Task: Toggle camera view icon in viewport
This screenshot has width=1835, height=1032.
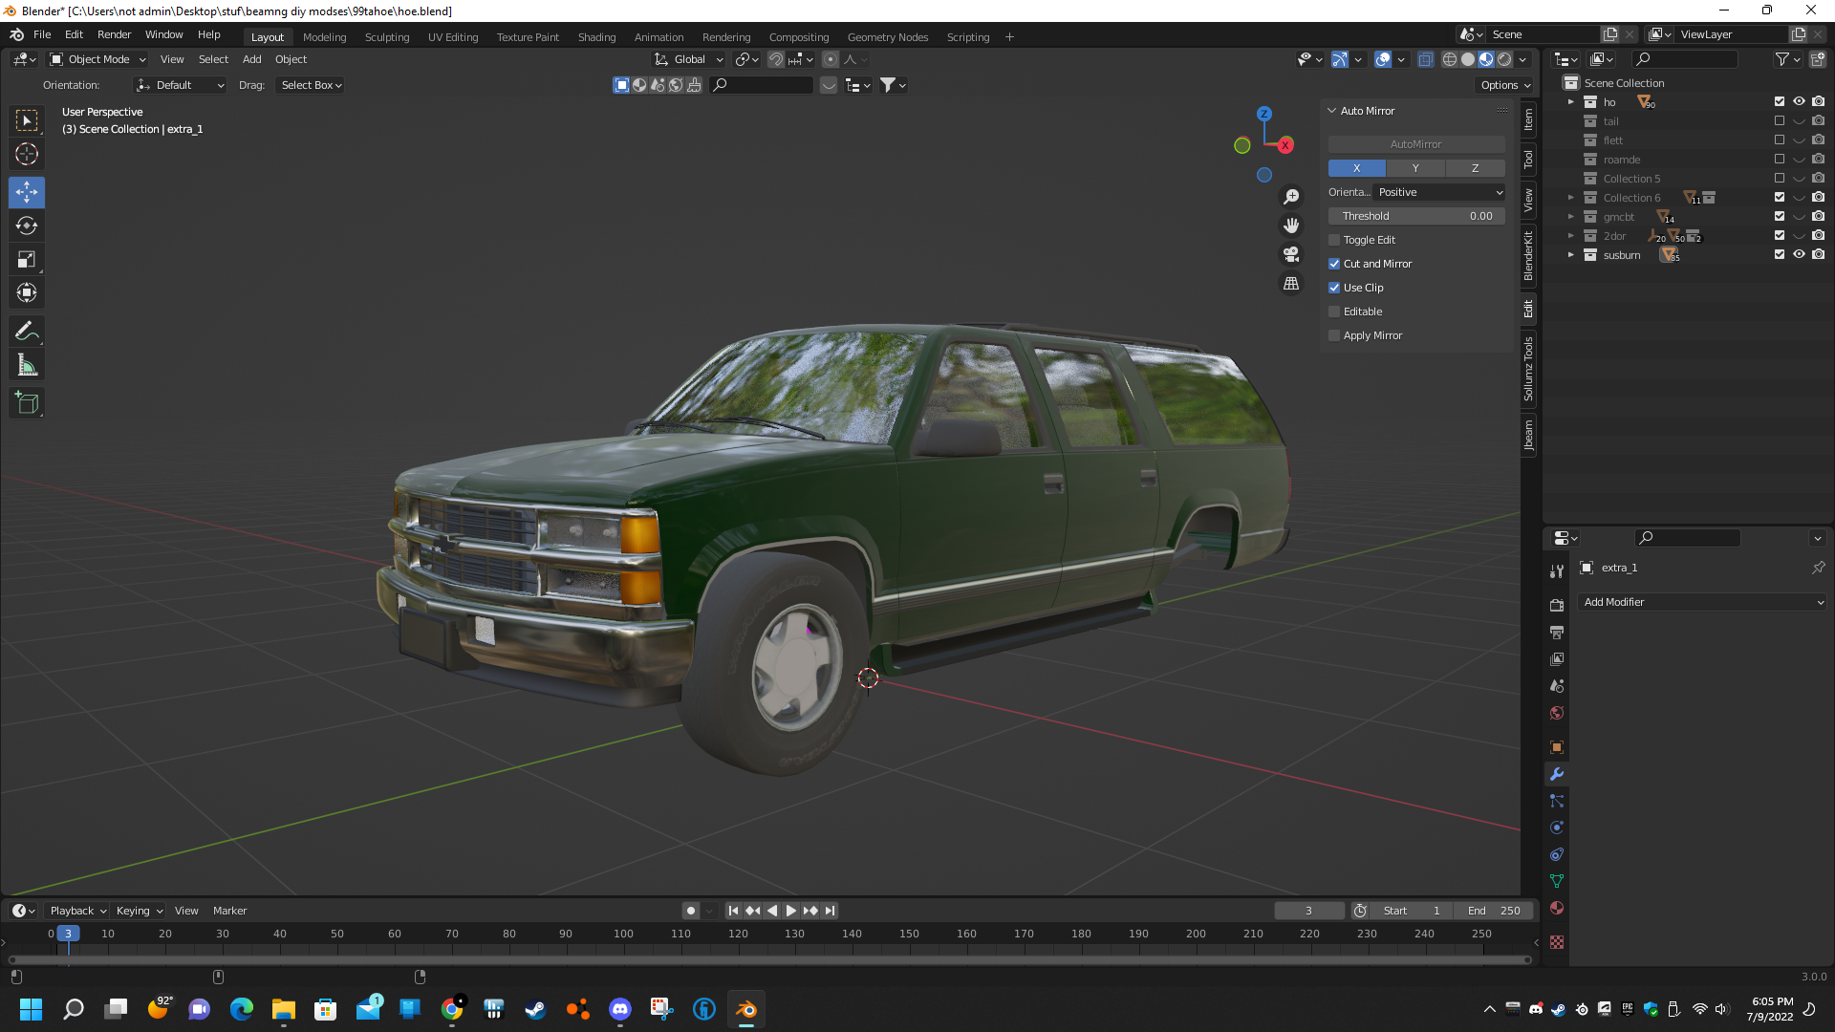Action: tap(1291, 254)
